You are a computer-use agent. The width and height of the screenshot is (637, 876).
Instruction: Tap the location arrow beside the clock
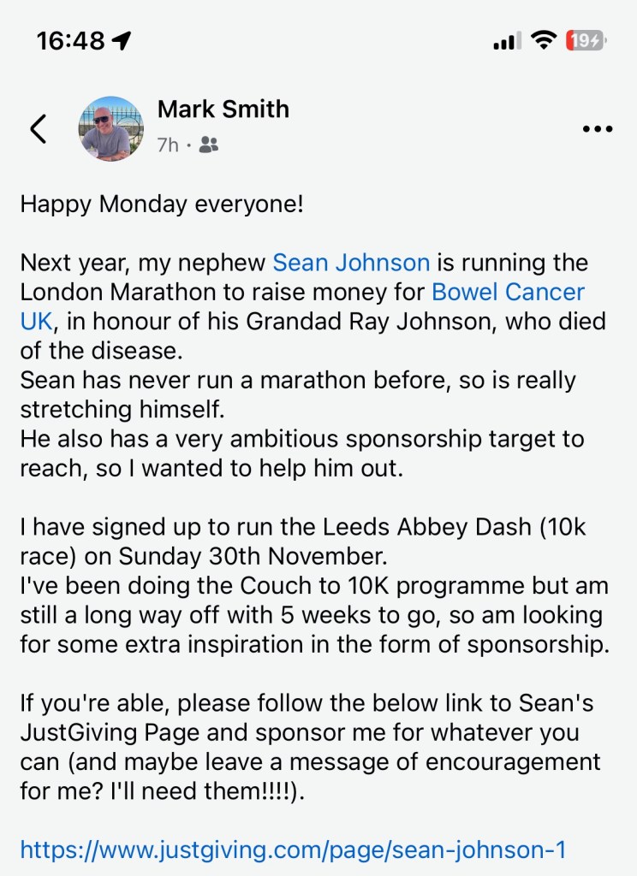point(122,40)
